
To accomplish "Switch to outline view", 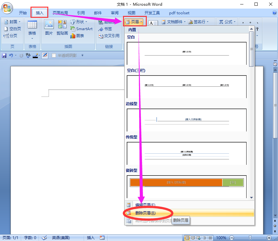I will tap(204, 238).
